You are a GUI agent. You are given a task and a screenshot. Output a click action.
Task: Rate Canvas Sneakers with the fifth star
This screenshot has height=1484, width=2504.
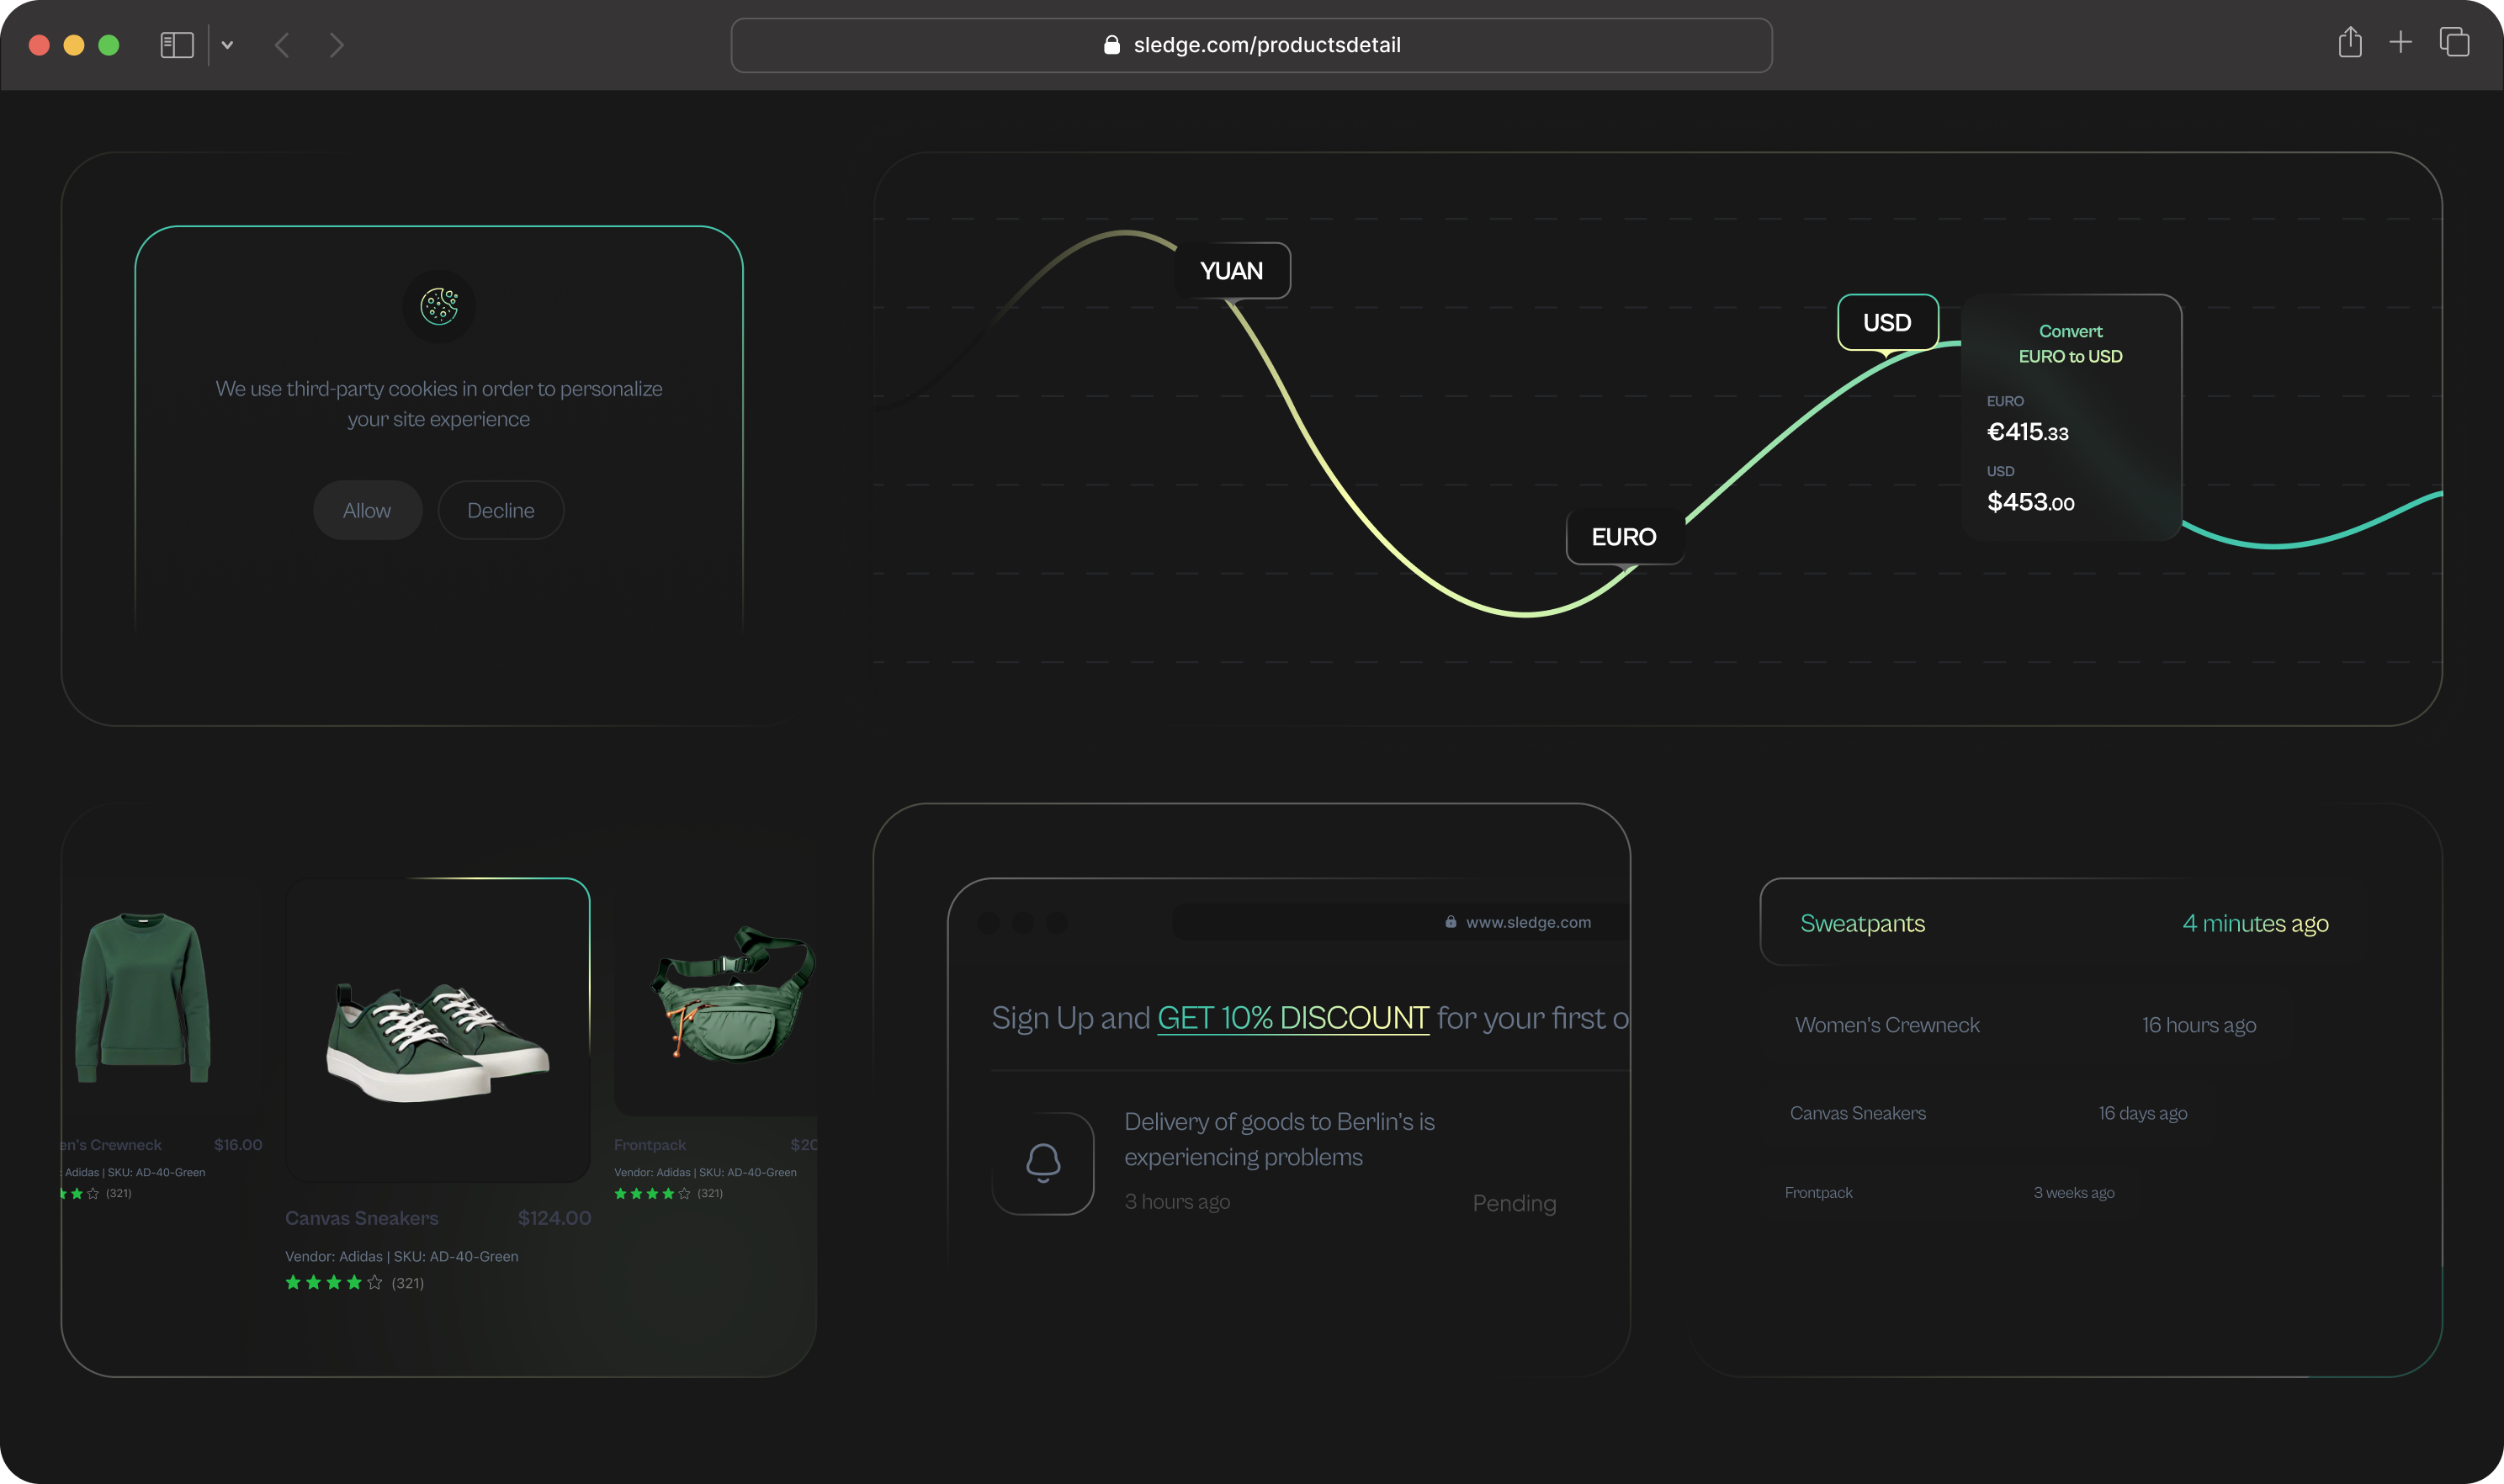click(x=375, y=1283)
